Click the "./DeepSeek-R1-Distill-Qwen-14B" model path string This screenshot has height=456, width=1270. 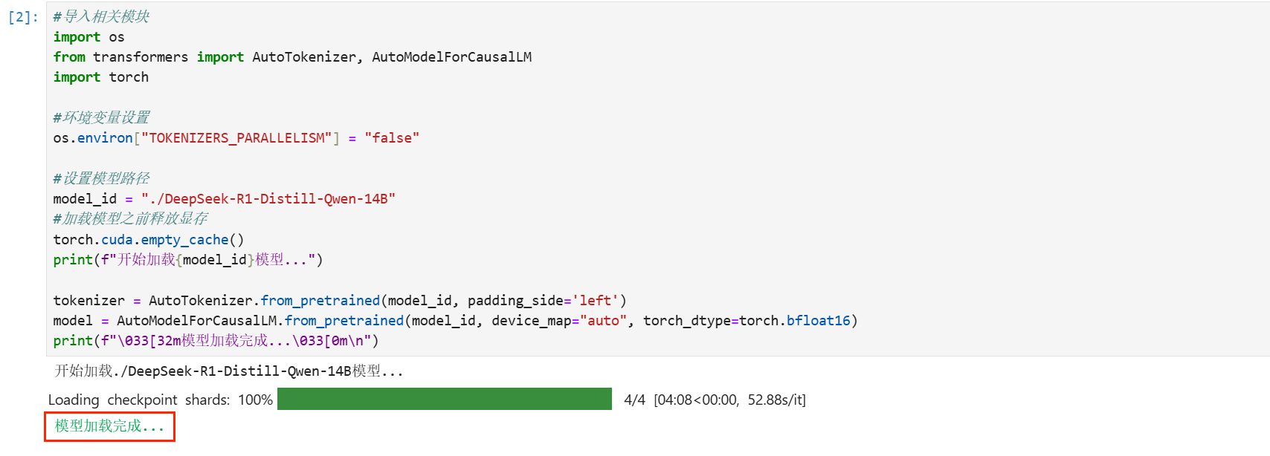(x=268, y=199)
